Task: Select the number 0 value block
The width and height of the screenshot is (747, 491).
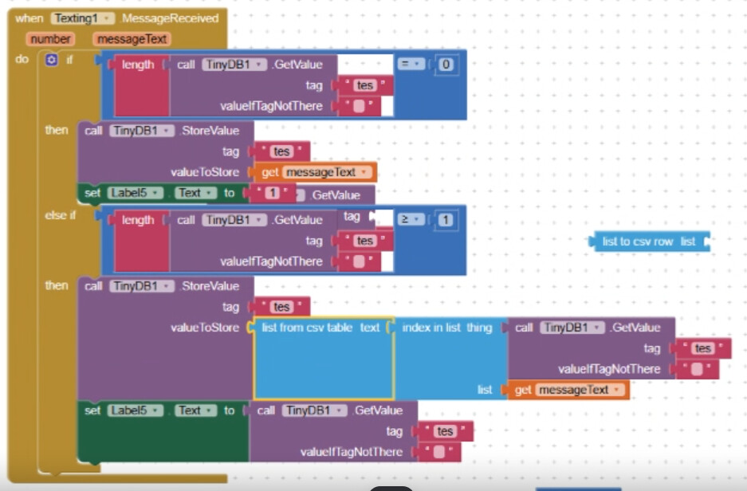Action: pyautogui.click(x=446, y=65)
